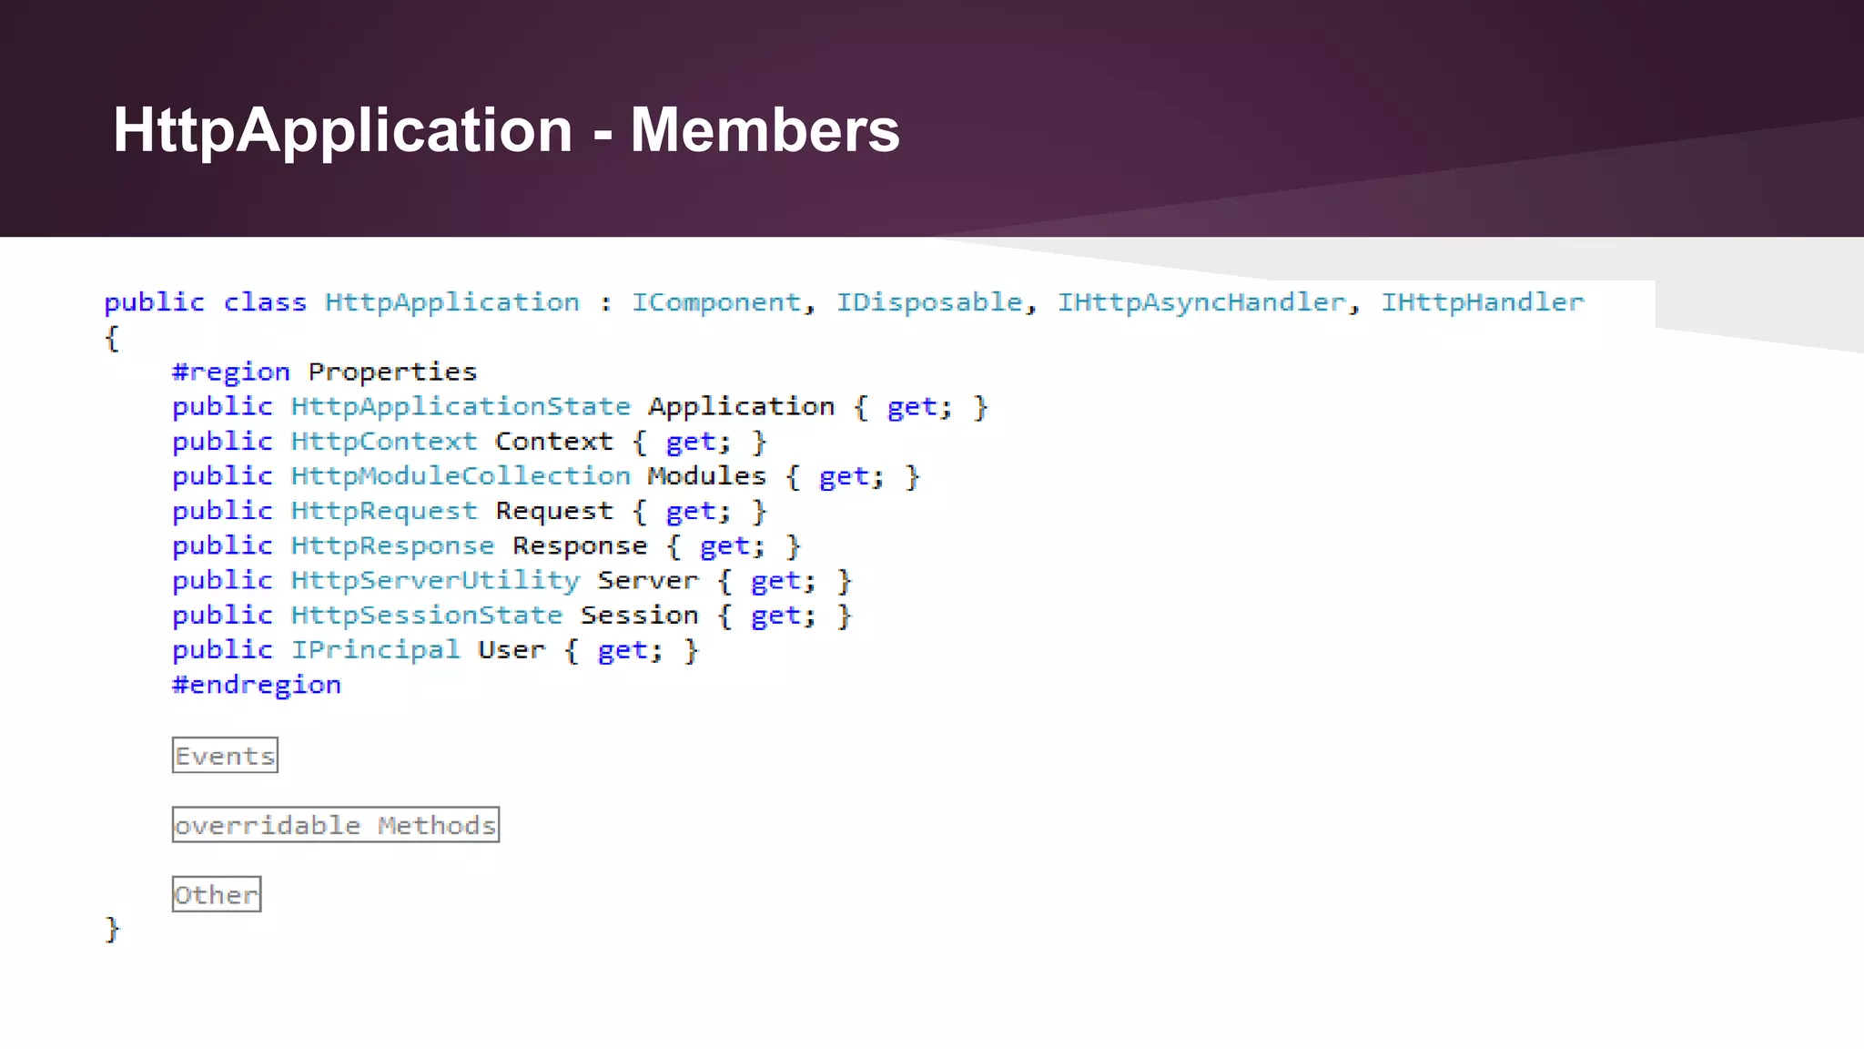
Task: Click the HttpRequest type name
Action: (x=383, y=511)
